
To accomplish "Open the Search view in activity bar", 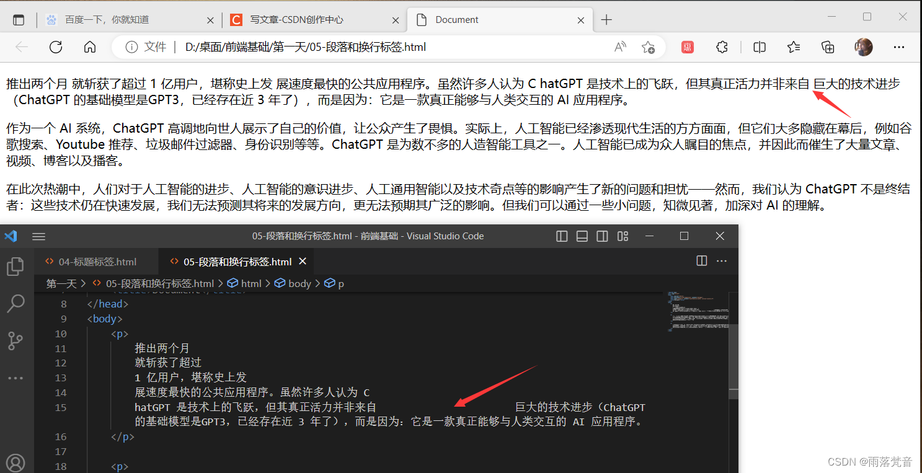I will point(15,304).
